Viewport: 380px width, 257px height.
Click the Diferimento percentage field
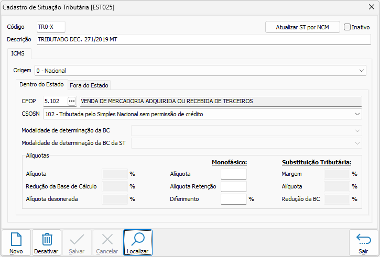pyautogui.click(x=233, y=199)
